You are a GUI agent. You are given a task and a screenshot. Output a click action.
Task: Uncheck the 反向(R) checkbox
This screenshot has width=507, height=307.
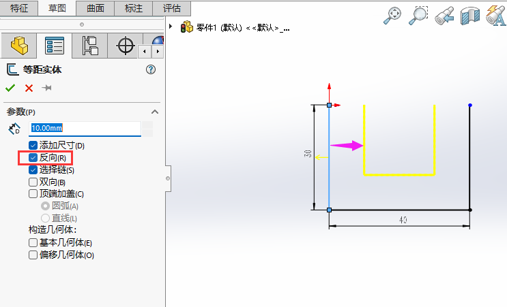[x=33, y=158]
